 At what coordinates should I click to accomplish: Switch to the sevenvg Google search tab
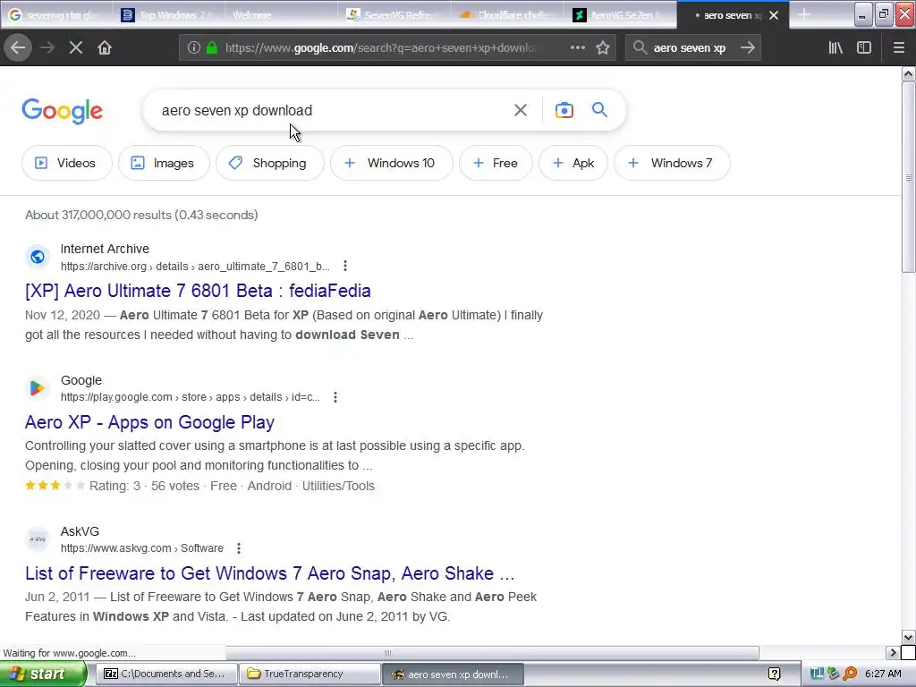[x=56, y=15]
